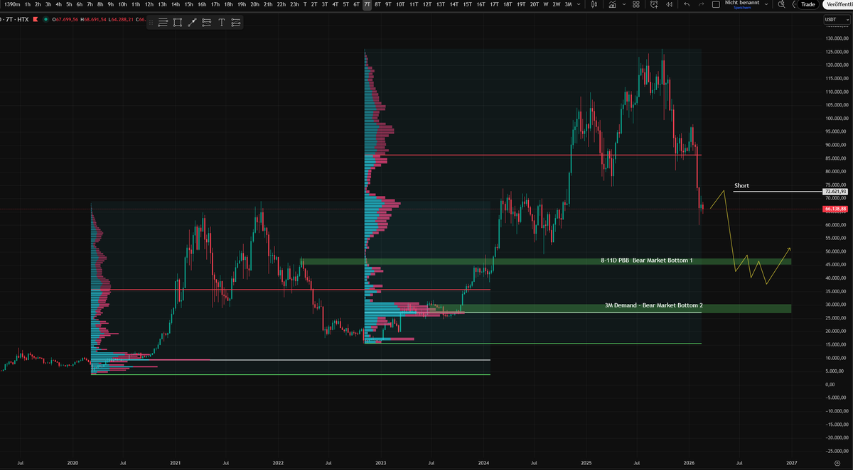Image resolution: width=853 pixels, height=470 pixels.
Task: Select the T daily timeframe
Action: pos(305,4)
